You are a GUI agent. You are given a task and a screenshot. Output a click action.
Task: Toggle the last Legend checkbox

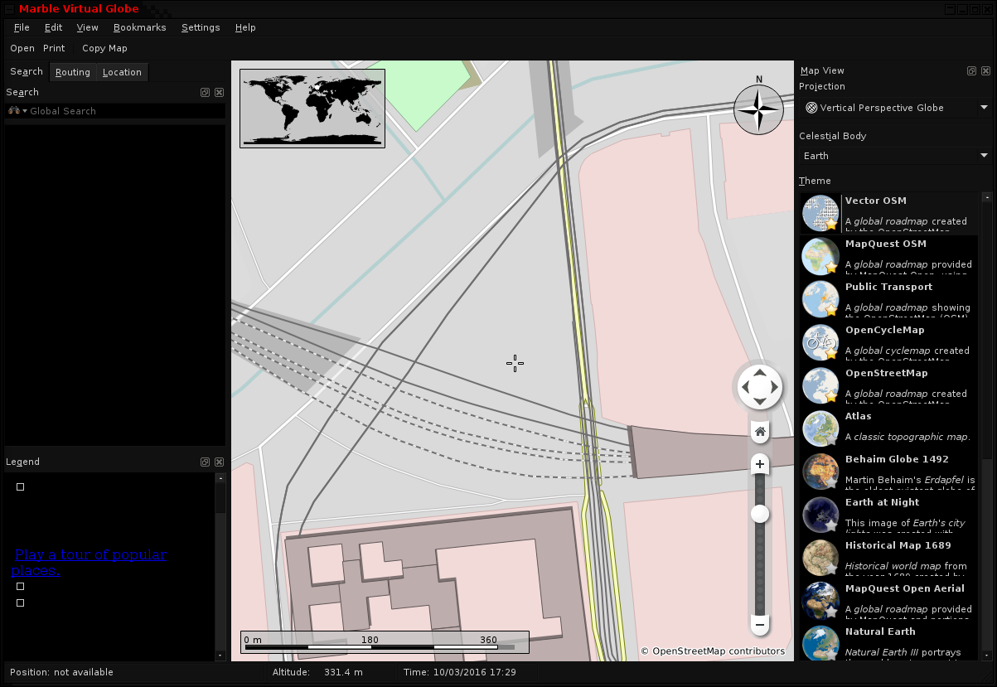[21, 603]
